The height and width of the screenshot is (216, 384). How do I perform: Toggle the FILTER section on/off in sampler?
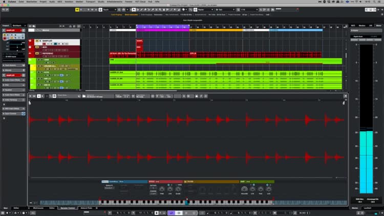tap(185, 182)
